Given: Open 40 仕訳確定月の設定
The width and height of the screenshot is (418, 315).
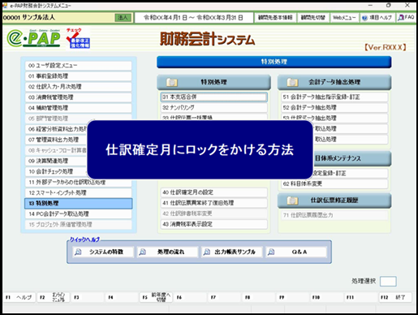Looking at the screenshot, I should [x=213, y=192].
